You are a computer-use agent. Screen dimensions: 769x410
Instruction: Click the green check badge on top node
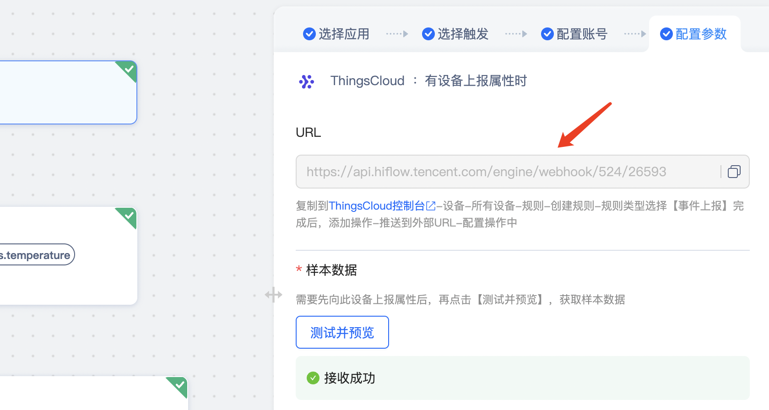(x=128, y=70)
